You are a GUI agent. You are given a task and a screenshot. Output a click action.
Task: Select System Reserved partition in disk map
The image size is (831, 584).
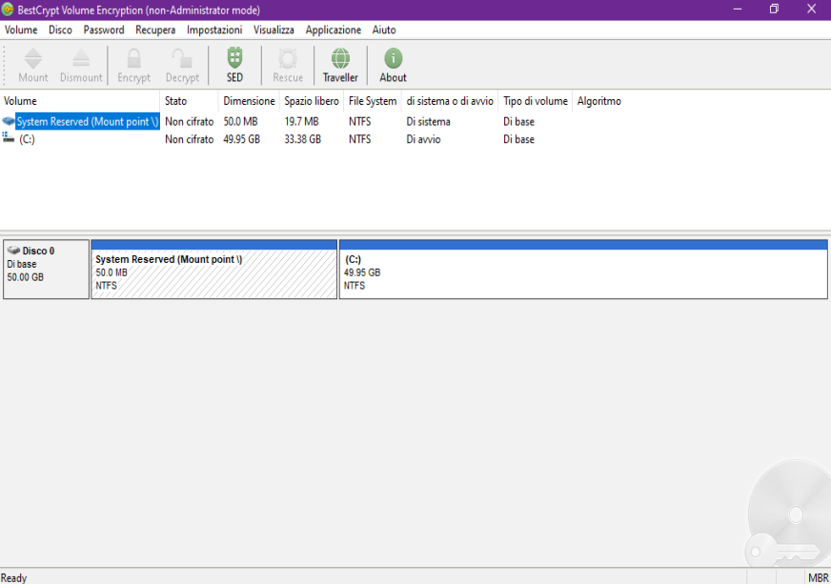(214, 270)
